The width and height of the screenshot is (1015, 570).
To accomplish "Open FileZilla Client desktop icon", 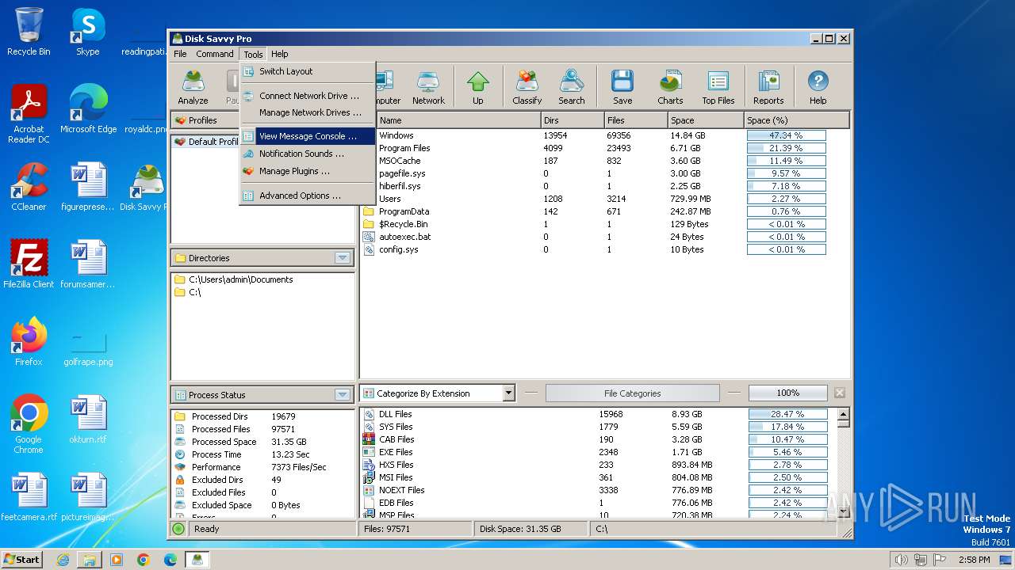I will pos(29,264).
